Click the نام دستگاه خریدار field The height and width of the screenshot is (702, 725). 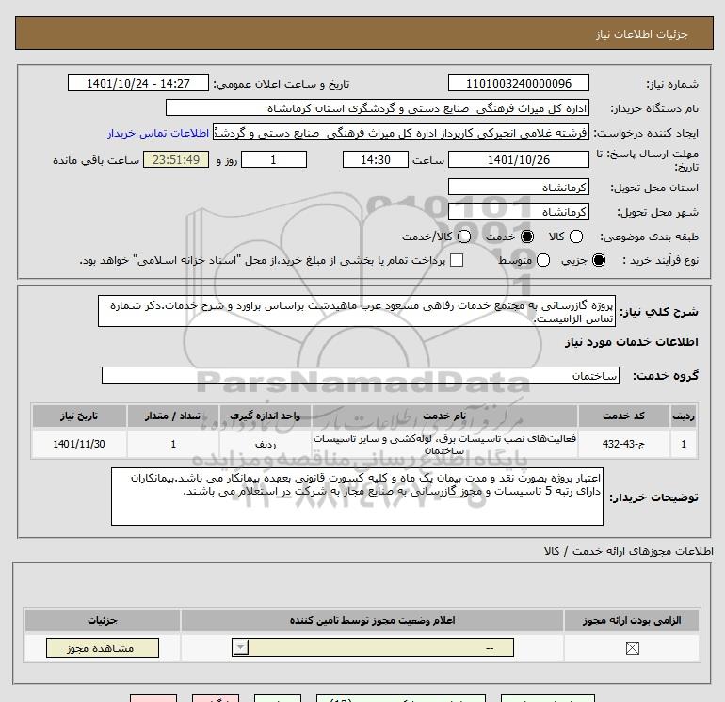(378, 108)
